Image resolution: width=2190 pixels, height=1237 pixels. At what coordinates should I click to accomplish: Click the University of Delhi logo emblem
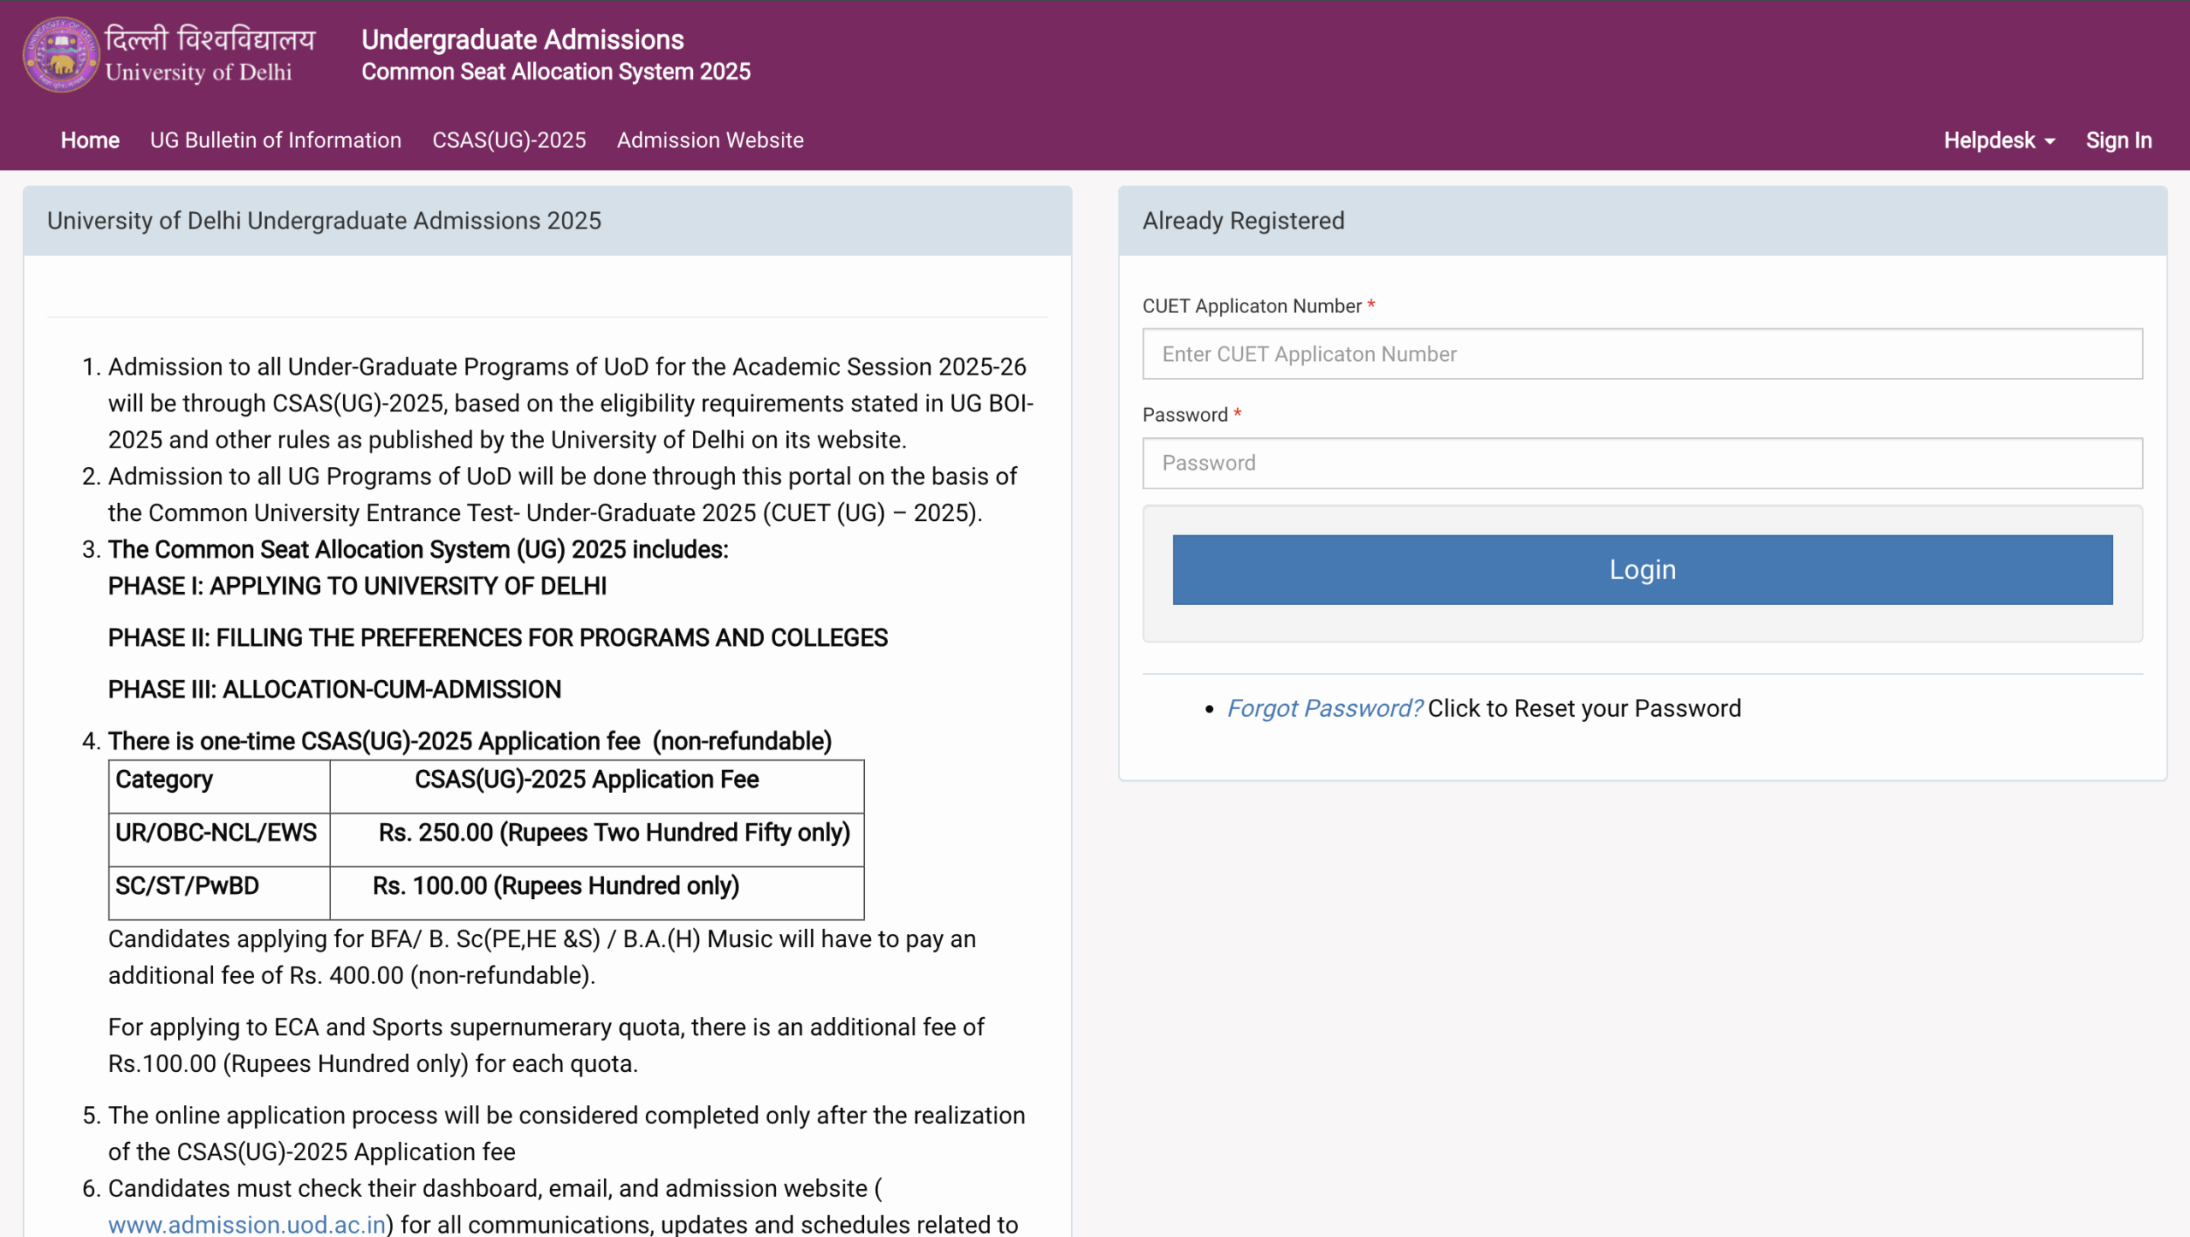point(61,56)
